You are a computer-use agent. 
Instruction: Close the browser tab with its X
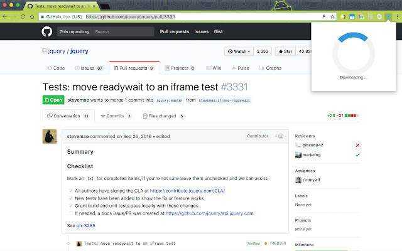point(94,6)
